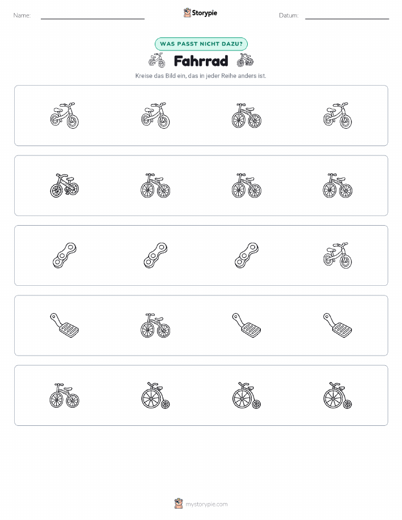Click the bicycle icon right of Fahrrad title
Screen dimensions: 402x520
point(245,60)
